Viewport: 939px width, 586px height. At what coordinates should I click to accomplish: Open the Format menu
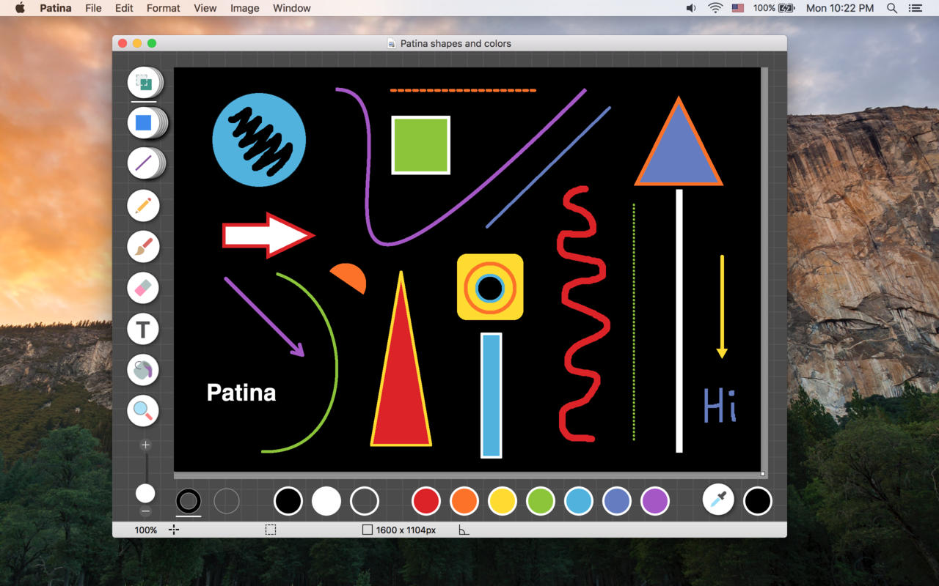pos(163,8)
